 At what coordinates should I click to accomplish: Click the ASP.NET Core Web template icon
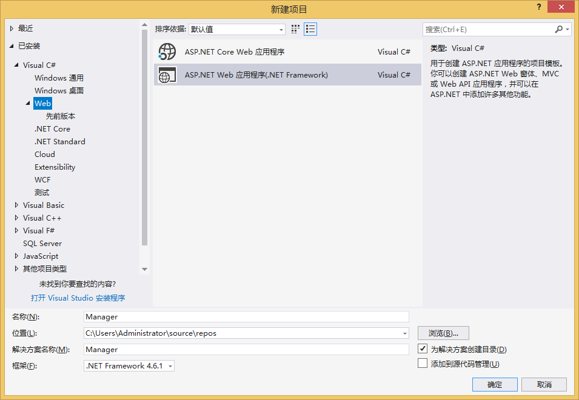(x=167, y=52)
